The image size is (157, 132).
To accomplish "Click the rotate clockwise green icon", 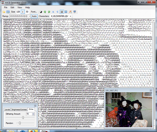I will click(45, 12).
